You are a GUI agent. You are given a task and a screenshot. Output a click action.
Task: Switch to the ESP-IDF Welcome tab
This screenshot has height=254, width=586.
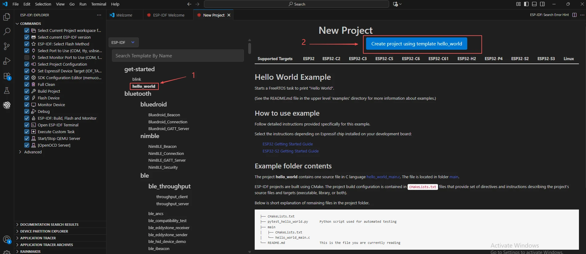coord(169,15)
